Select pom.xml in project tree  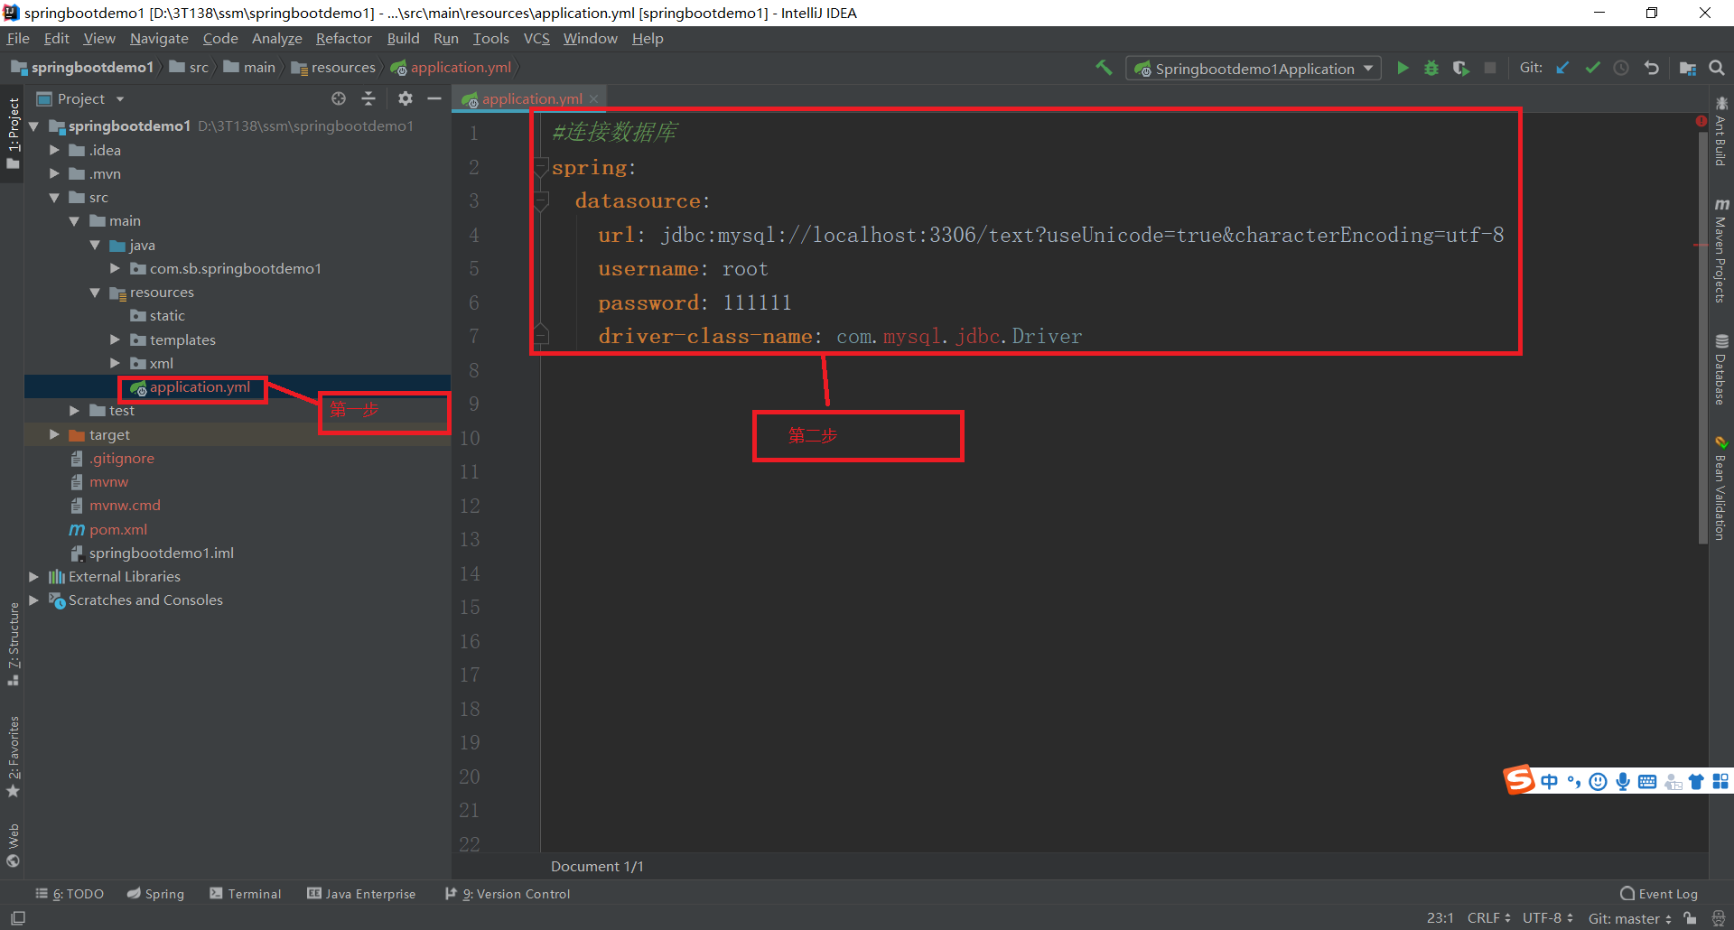(x=117, y=529)
